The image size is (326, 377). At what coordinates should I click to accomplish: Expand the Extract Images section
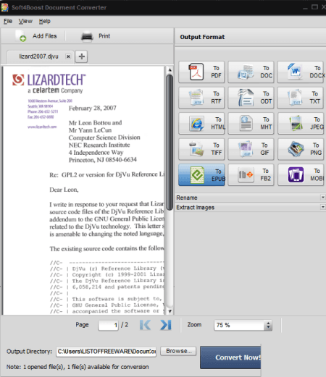click(x=250, y=207)
